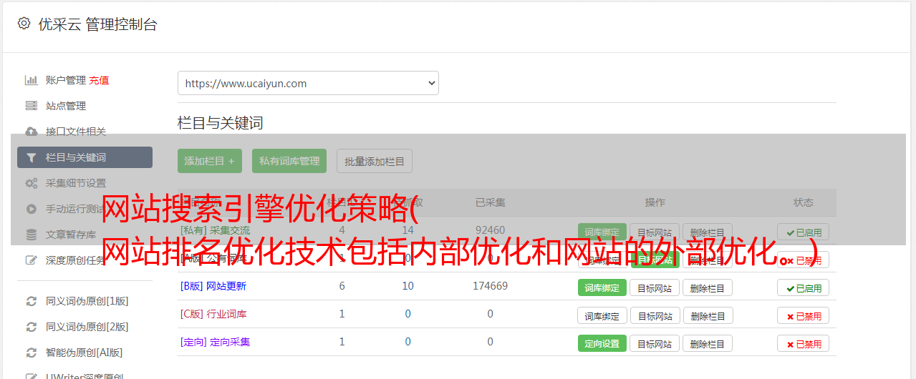Open the https://www.ucaiyun.com site dropdown

click(308, 83)
